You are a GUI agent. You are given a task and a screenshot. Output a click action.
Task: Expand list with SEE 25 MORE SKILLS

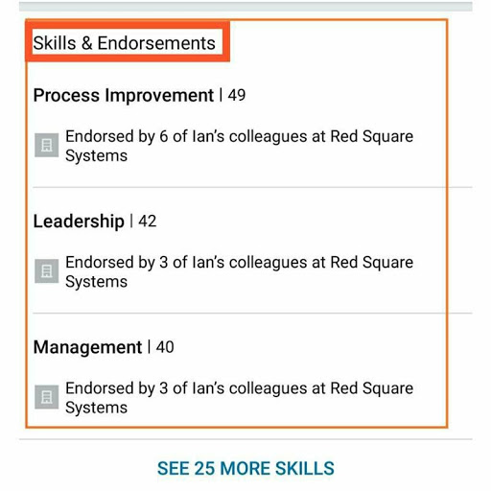click(245, 469)
